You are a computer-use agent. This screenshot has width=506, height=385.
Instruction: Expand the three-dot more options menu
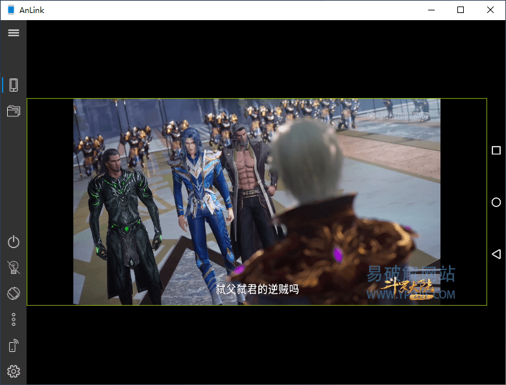(13, 319)
